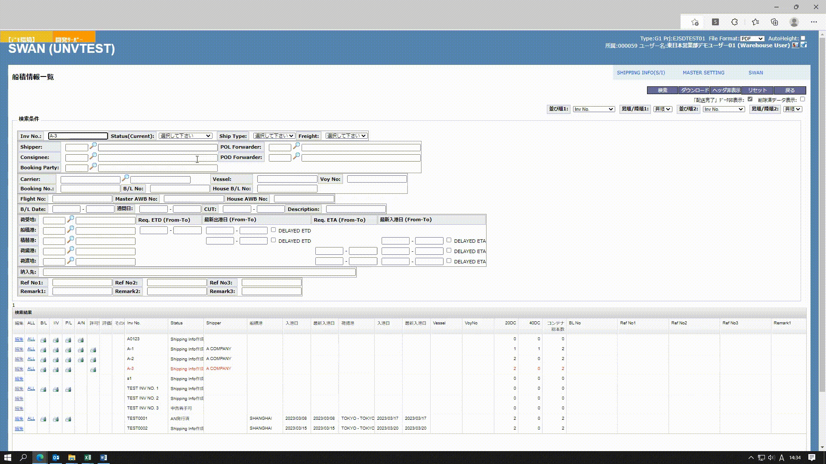The image size is (826, 464).
Task: Open the Booking Party lookup magnifier icon
Action: click(x=93, y=167)
